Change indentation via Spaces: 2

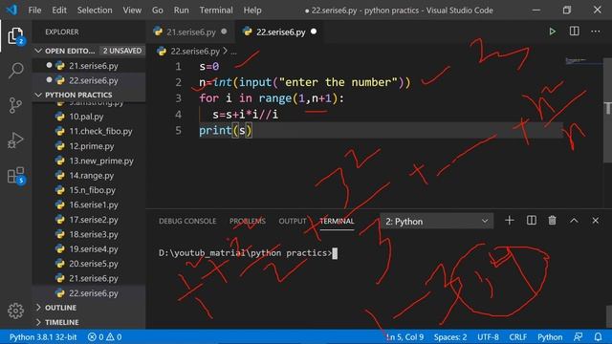point(450,336)
